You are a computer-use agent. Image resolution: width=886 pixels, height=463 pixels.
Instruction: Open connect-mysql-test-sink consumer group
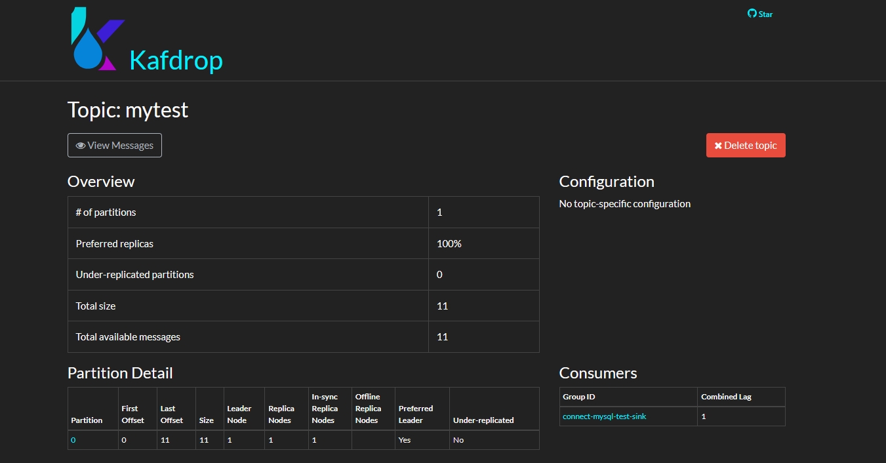tap(604, 416)
